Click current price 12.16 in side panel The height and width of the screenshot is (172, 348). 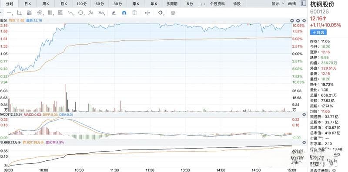318,18
